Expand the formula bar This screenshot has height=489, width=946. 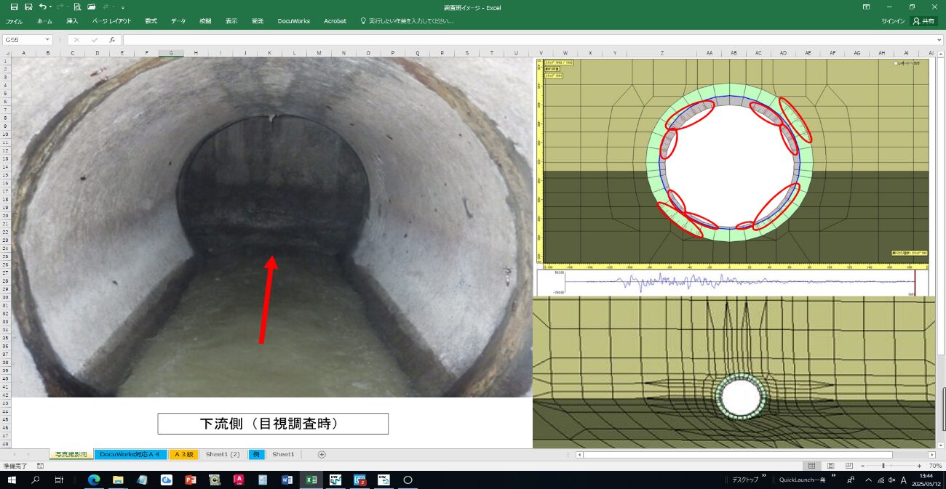939,40
